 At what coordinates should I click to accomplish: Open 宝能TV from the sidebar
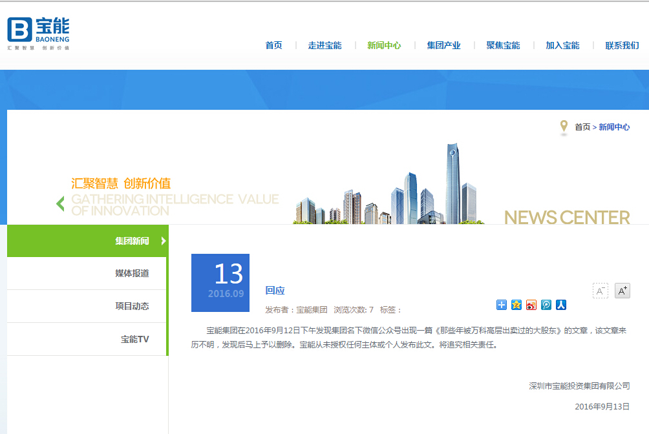pos(134,339)
